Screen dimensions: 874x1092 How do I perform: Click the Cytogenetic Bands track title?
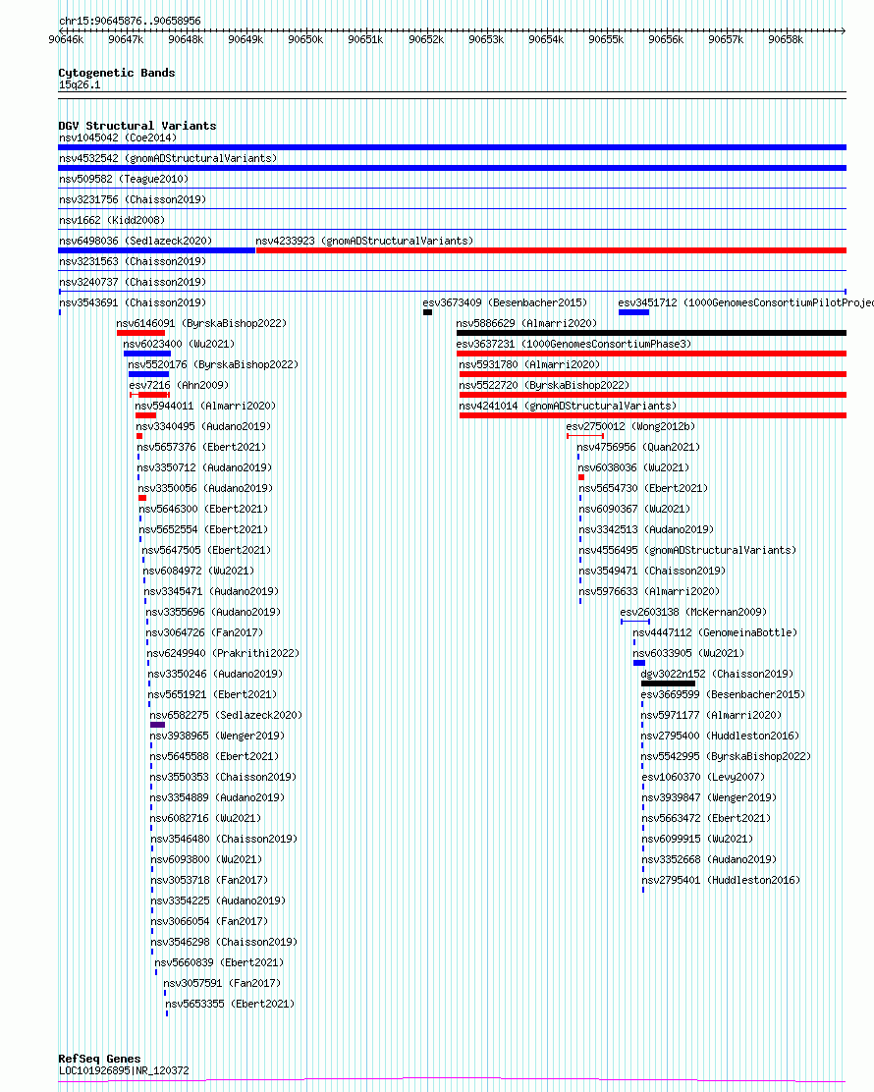pos(116,73)
